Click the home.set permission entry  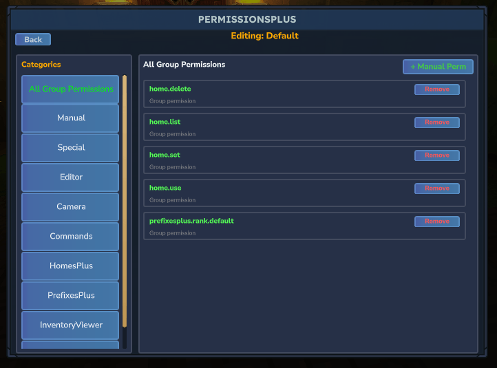tap(275, 160)
